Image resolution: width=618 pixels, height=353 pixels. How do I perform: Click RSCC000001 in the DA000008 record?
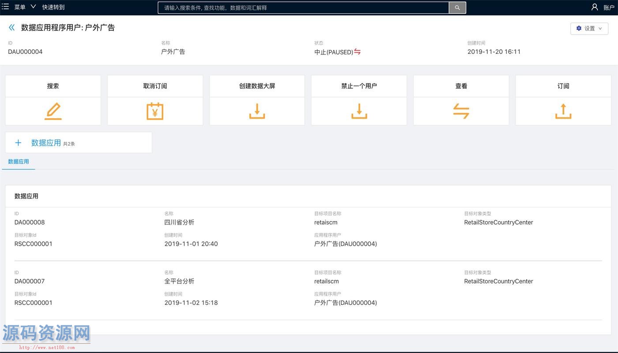pos(34,244)
